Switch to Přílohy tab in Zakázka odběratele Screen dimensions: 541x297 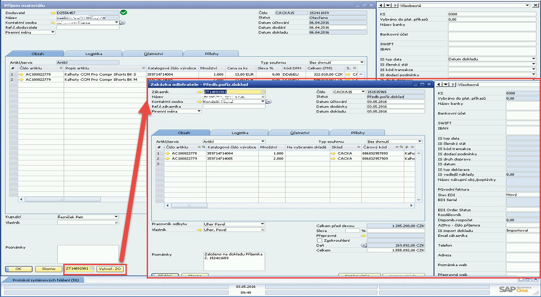pyautogui.click(x=357, y=133)
